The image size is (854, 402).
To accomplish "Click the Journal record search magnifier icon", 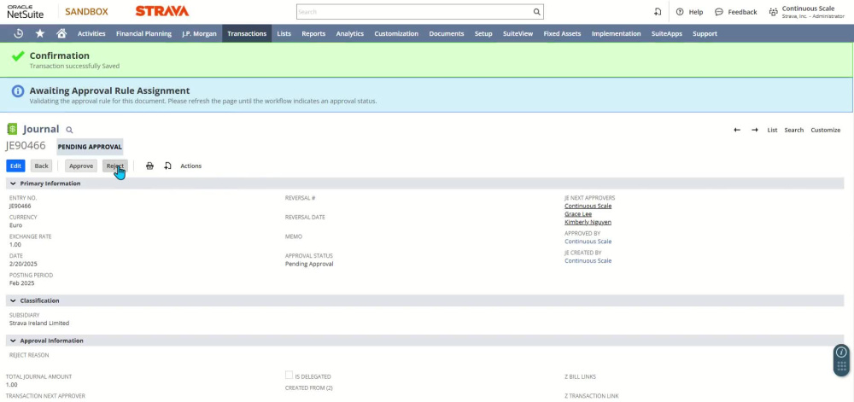I will [69, 130].
